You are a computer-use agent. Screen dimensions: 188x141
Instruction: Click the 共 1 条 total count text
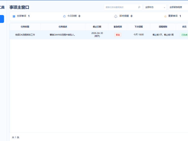tap(16, 137)
